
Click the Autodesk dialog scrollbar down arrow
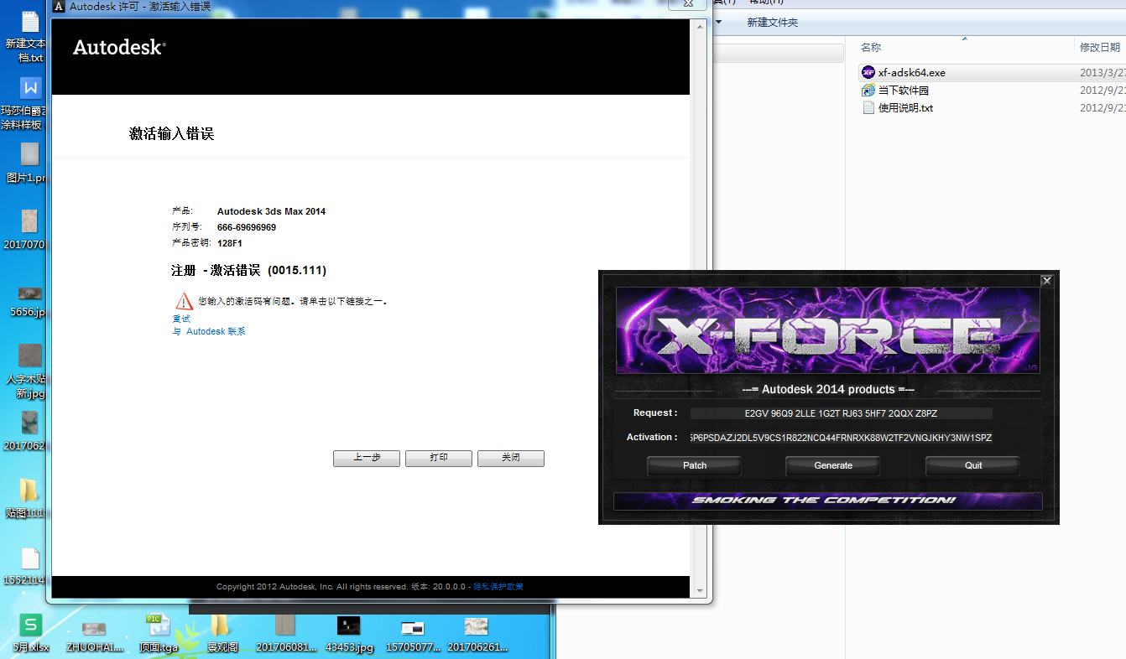tap(698, 591)
